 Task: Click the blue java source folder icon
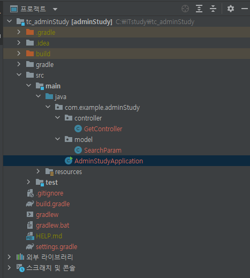(x=49, y=96)
